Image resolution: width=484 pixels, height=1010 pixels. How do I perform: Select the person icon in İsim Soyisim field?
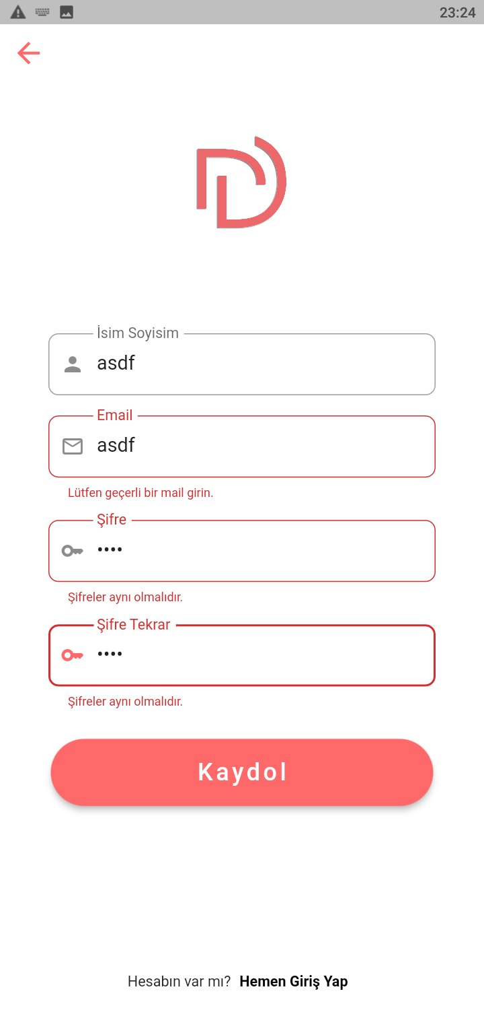(73, 364)
